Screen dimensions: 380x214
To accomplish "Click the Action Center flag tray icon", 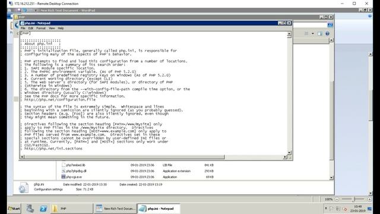I will coord(331,209).
